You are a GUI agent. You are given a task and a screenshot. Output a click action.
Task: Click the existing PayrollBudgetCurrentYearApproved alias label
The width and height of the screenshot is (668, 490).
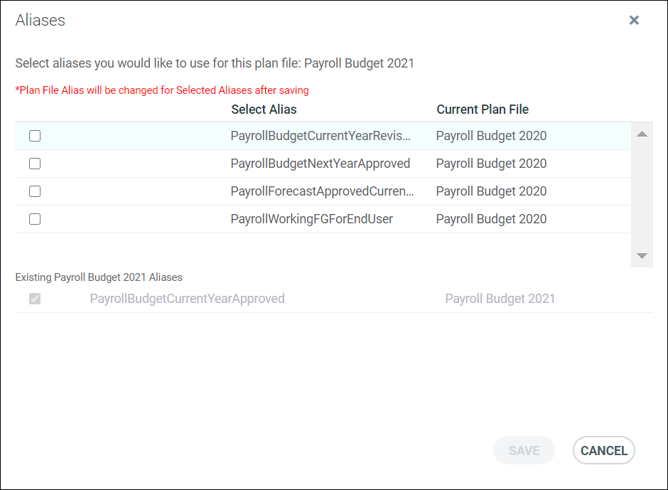(x=187, y=299)
